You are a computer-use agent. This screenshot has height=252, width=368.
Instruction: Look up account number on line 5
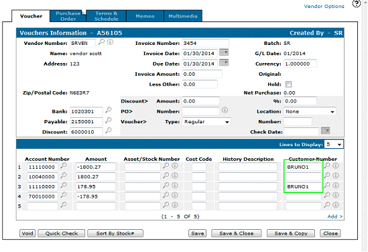[64, 205]
